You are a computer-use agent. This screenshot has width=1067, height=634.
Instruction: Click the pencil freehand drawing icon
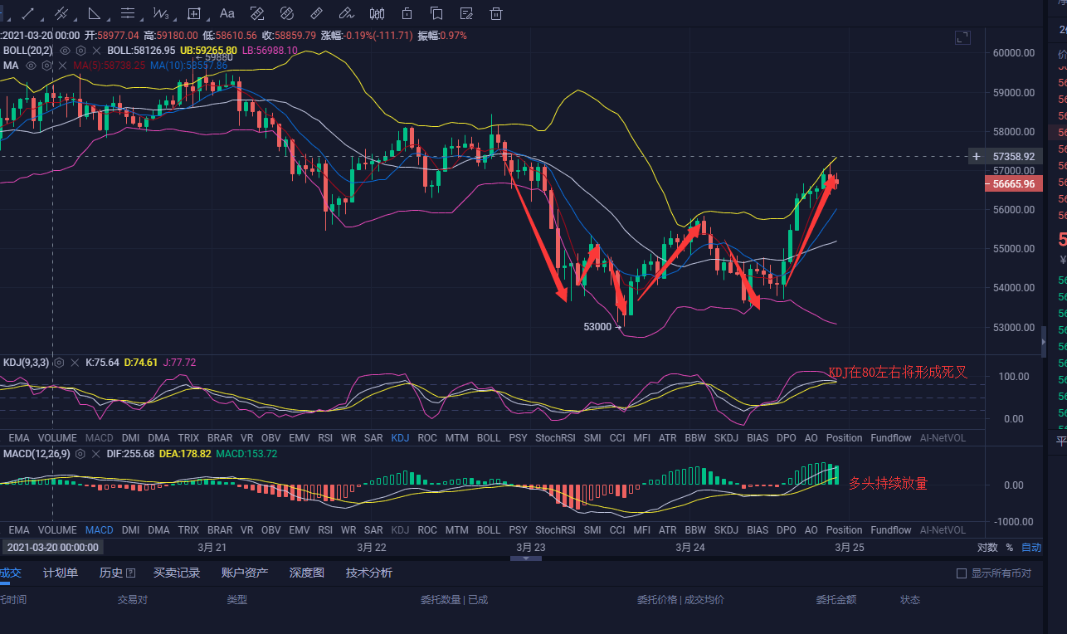(x=347, y=13)
